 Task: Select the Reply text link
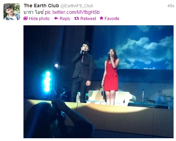(x=65, y=19)
